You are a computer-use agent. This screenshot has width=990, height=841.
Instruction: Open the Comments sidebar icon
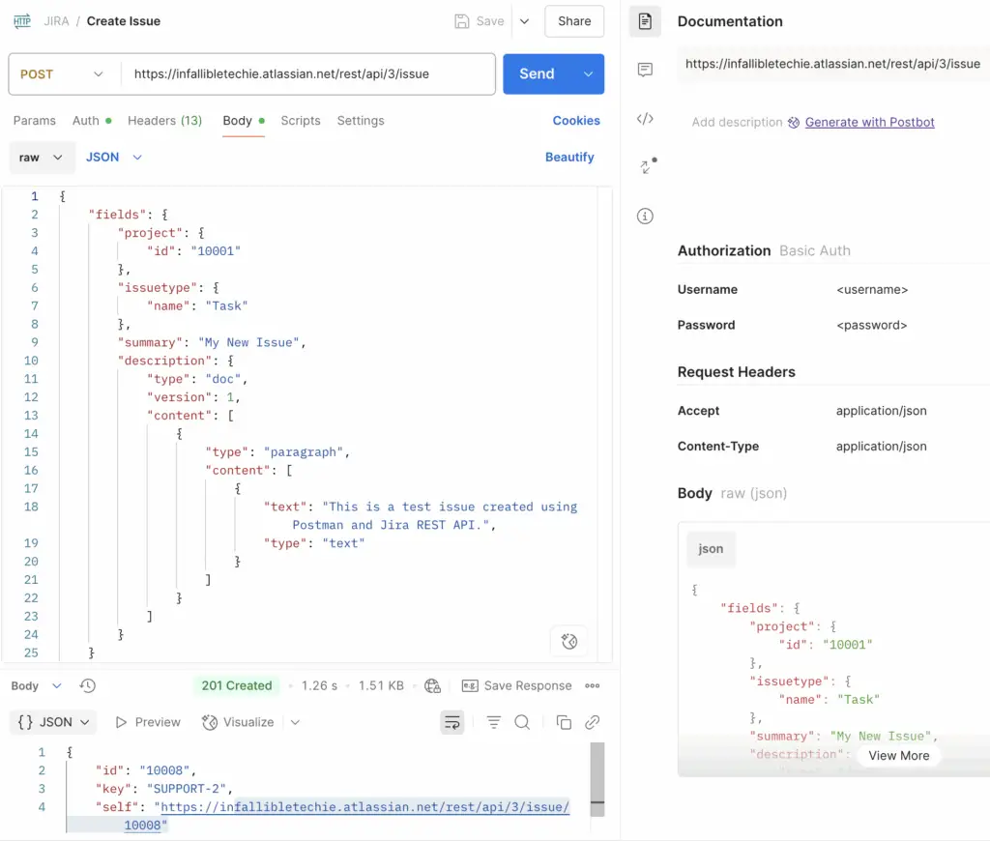tap(645, 69)
